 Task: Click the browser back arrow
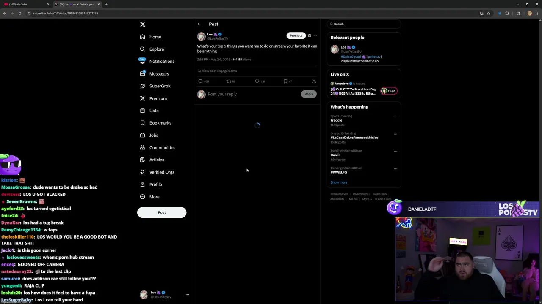click(x=5, y=13)
